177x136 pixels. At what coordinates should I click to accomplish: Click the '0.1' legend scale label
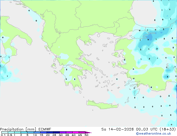pos(3,135)
